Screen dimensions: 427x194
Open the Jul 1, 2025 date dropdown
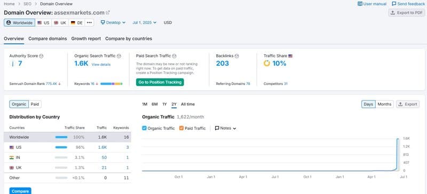coord(145,22)
